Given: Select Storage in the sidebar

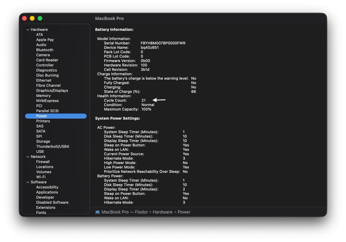Looking at the screenshot, I should tap(43, 141).
